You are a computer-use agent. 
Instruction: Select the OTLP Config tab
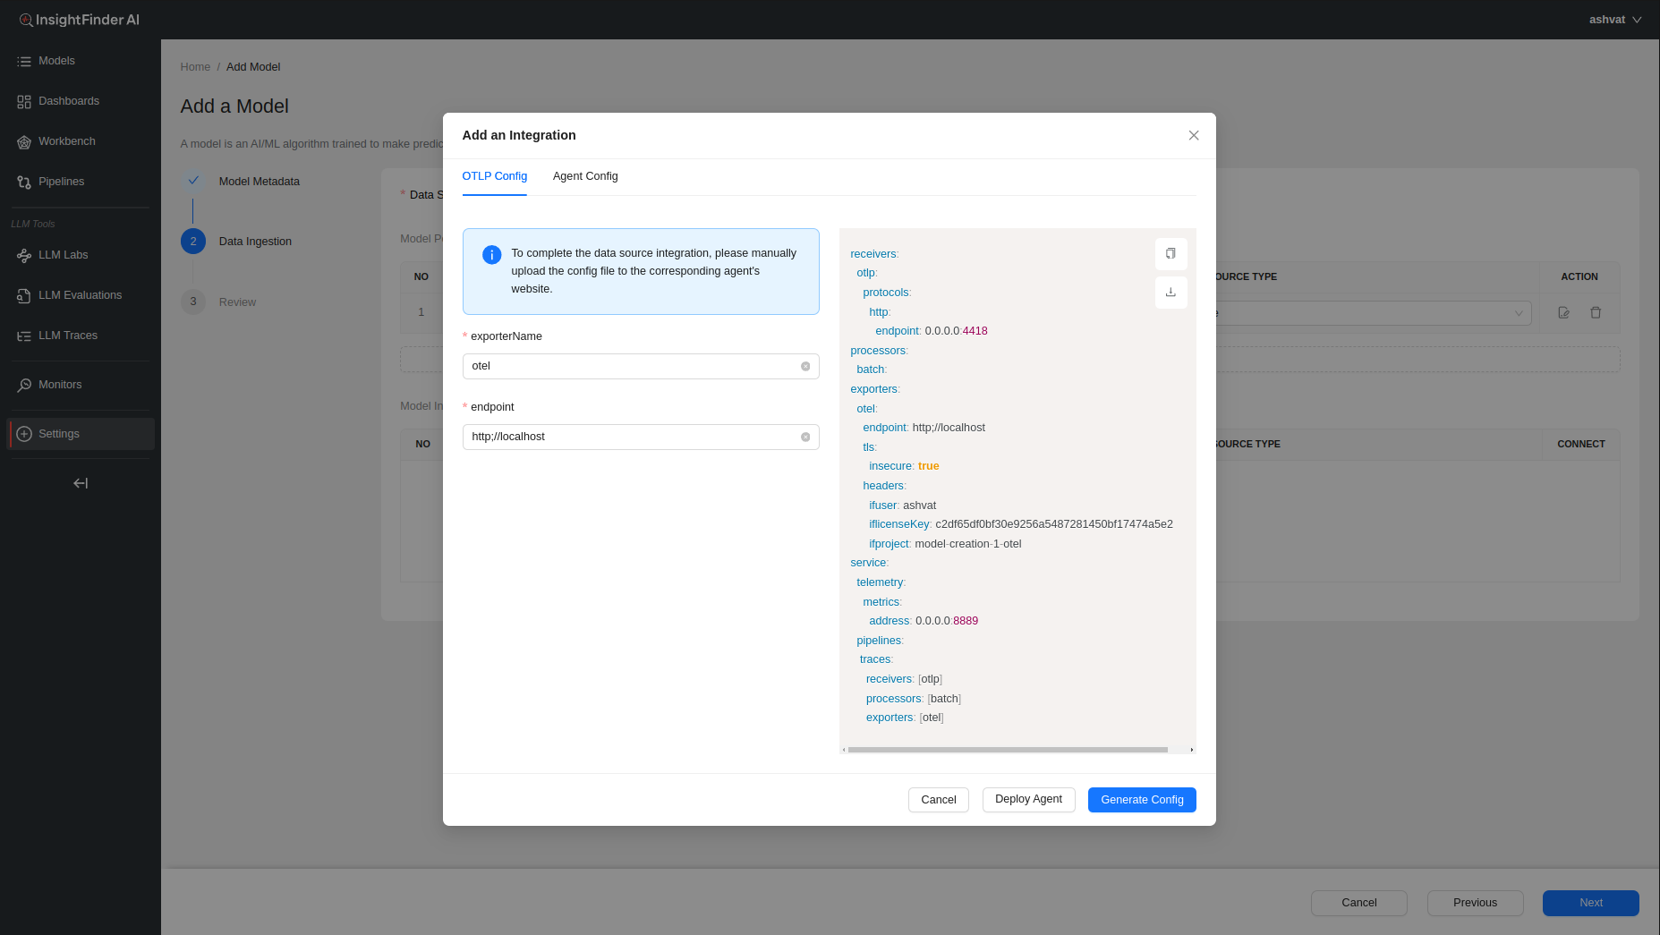[494, 176]
